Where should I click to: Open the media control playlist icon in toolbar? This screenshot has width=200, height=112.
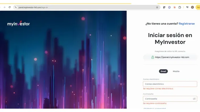point(187,7)
